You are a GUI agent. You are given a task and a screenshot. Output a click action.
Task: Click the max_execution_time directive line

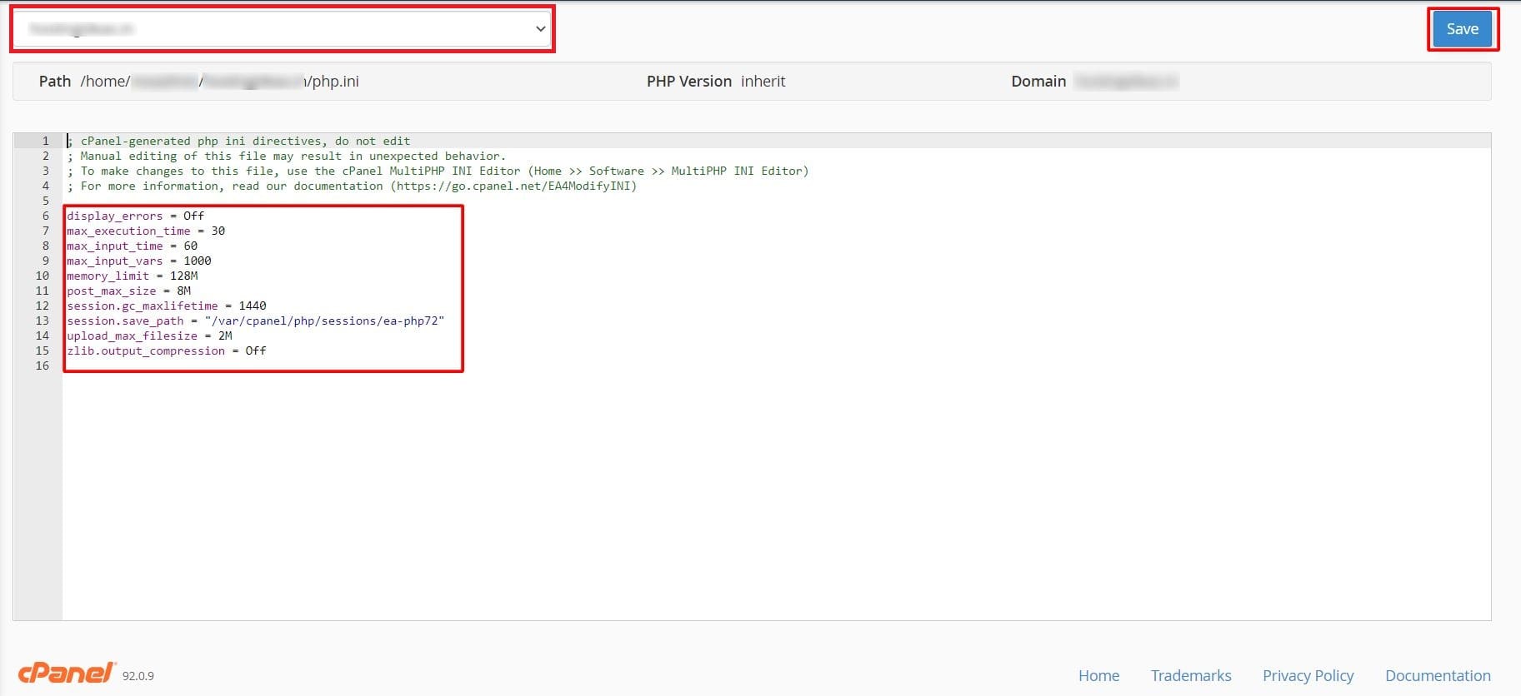pyautogui.click(x=145, y=231)
